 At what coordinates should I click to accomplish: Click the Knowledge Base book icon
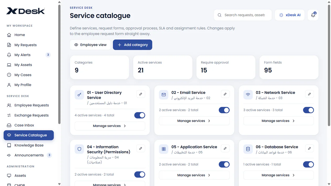9,145
